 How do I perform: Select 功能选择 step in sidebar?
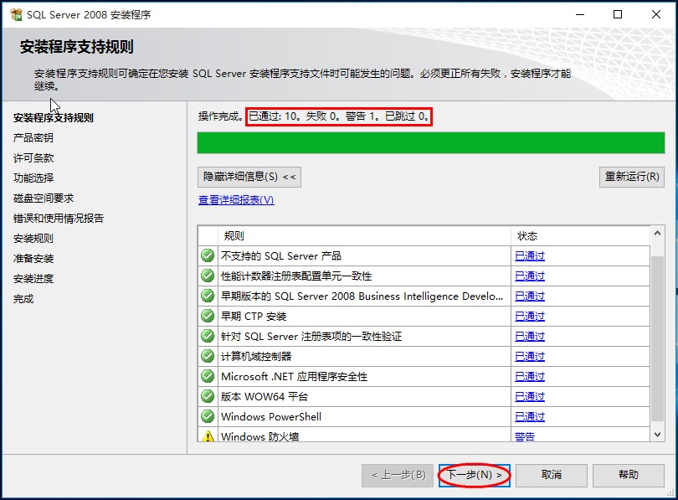coord(33,178)
